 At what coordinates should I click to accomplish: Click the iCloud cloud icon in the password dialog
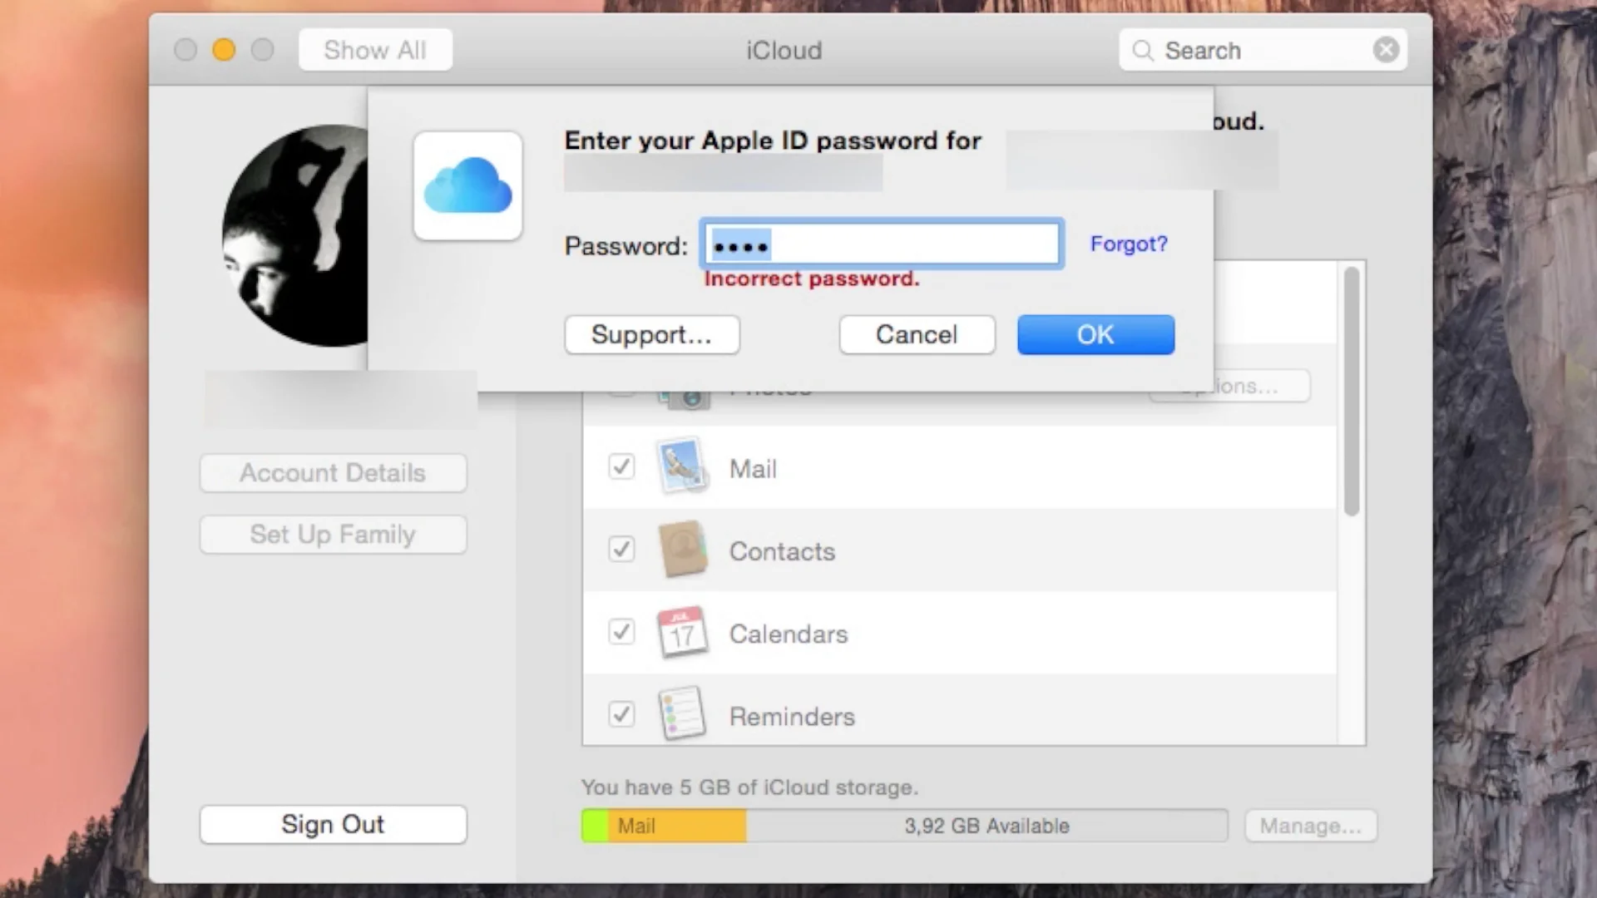point(467,185)
